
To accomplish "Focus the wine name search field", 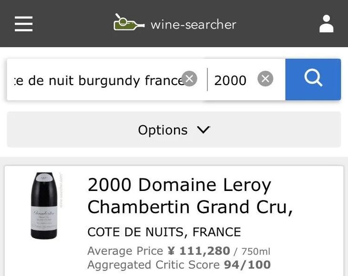I will pos(95,80).
